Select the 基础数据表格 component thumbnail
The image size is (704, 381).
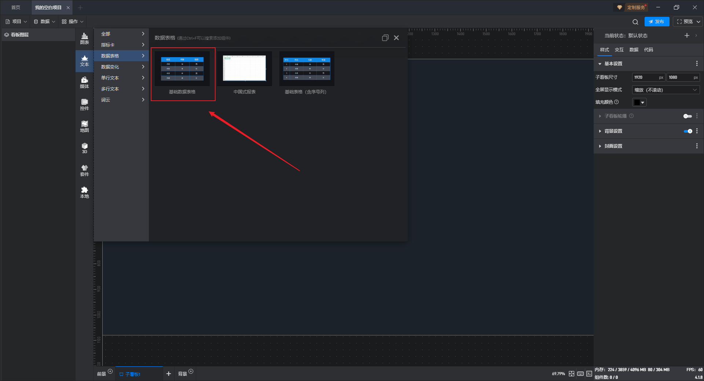click(182, 69)
